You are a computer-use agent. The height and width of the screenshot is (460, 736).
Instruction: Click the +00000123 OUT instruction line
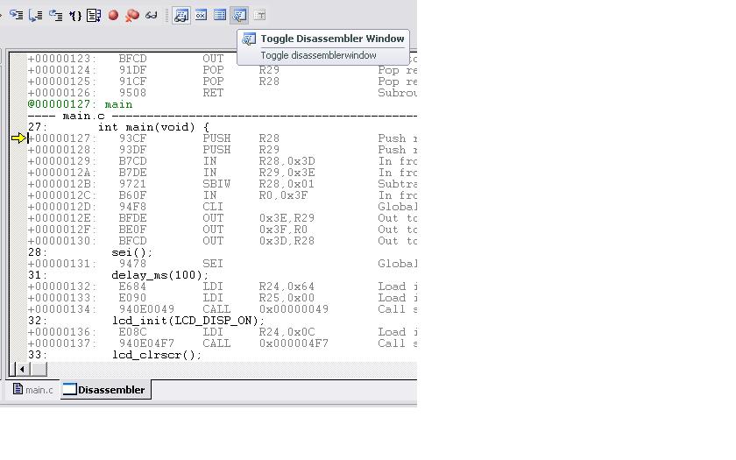[222, 59]
